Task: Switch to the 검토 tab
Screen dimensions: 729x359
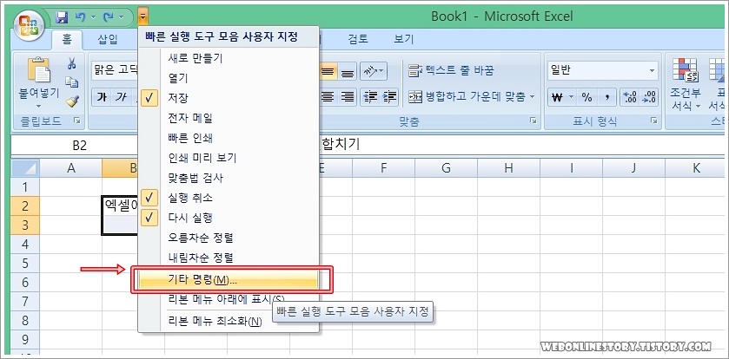Action: point(358,39)
